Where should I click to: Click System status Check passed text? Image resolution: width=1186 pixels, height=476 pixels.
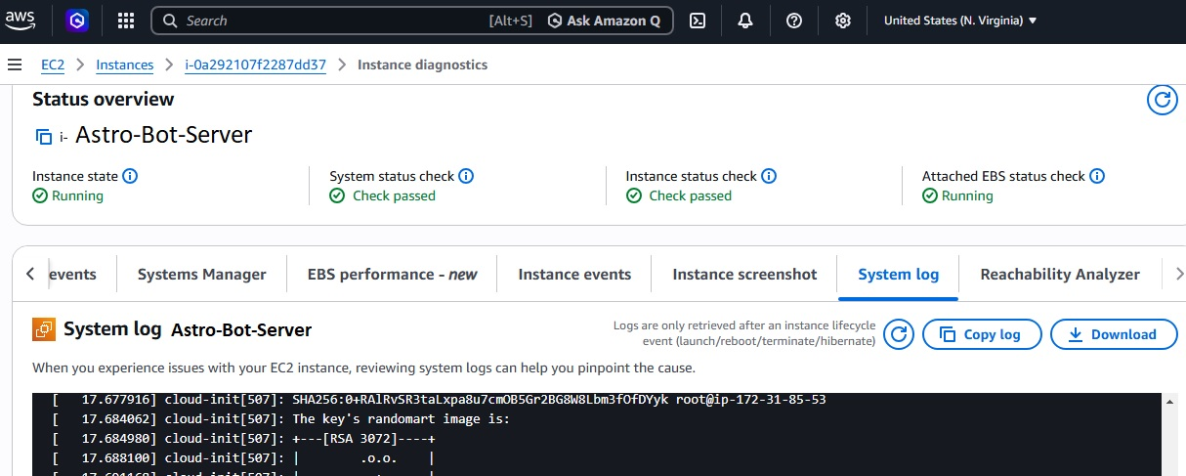point(394,195)
